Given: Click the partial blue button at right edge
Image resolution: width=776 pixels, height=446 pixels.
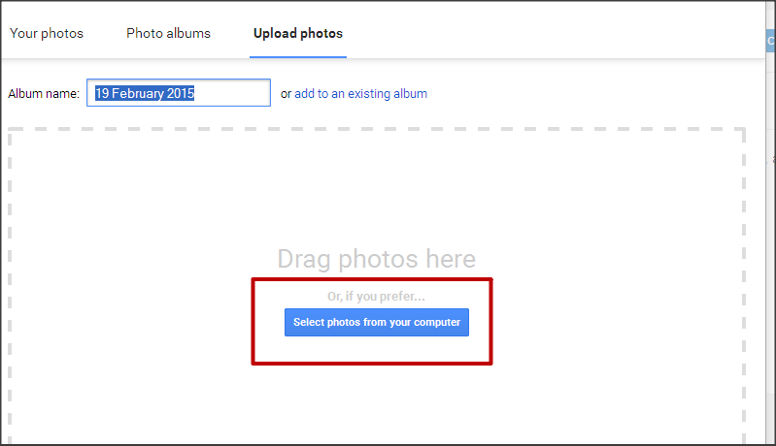Looking at the screenshot, I should (x=770, y=42).
